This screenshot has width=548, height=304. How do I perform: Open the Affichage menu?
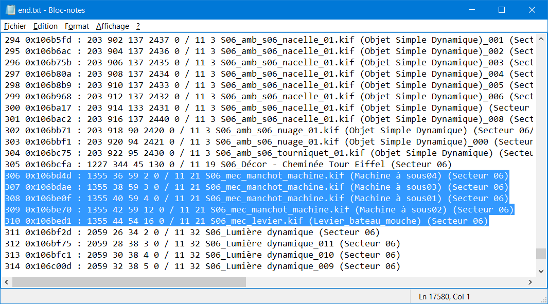coord(113,26)
